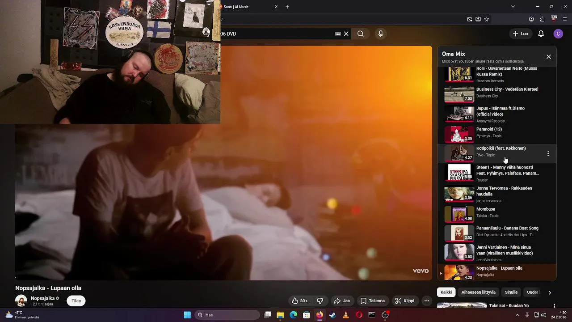
Task: Open the Nopsajalka channel name link
Action: point(42,298)
